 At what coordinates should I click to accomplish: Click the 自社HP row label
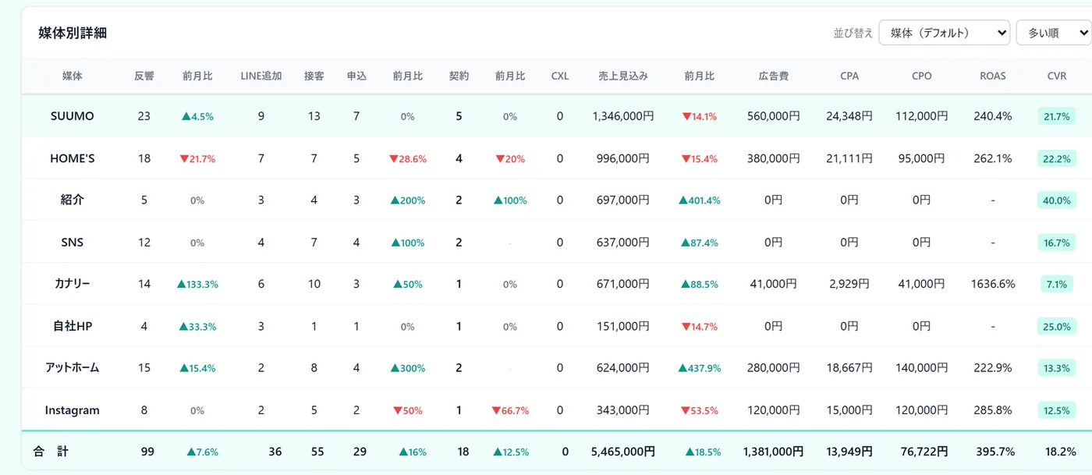pyautogui.click(x=73, y=326)
